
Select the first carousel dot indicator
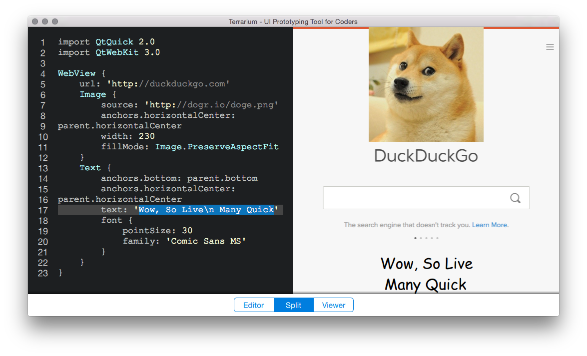coord(415,238)
